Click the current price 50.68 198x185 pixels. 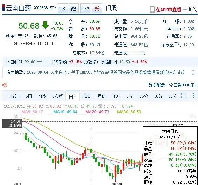pos(29,26)
